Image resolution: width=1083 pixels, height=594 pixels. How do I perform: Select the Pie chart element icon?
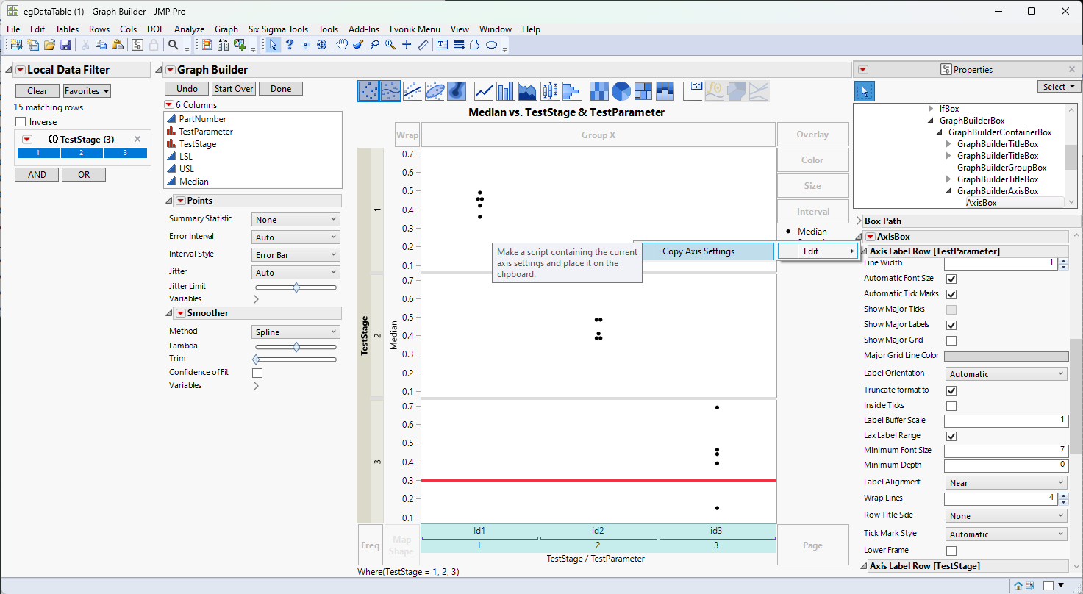(621, 90)
